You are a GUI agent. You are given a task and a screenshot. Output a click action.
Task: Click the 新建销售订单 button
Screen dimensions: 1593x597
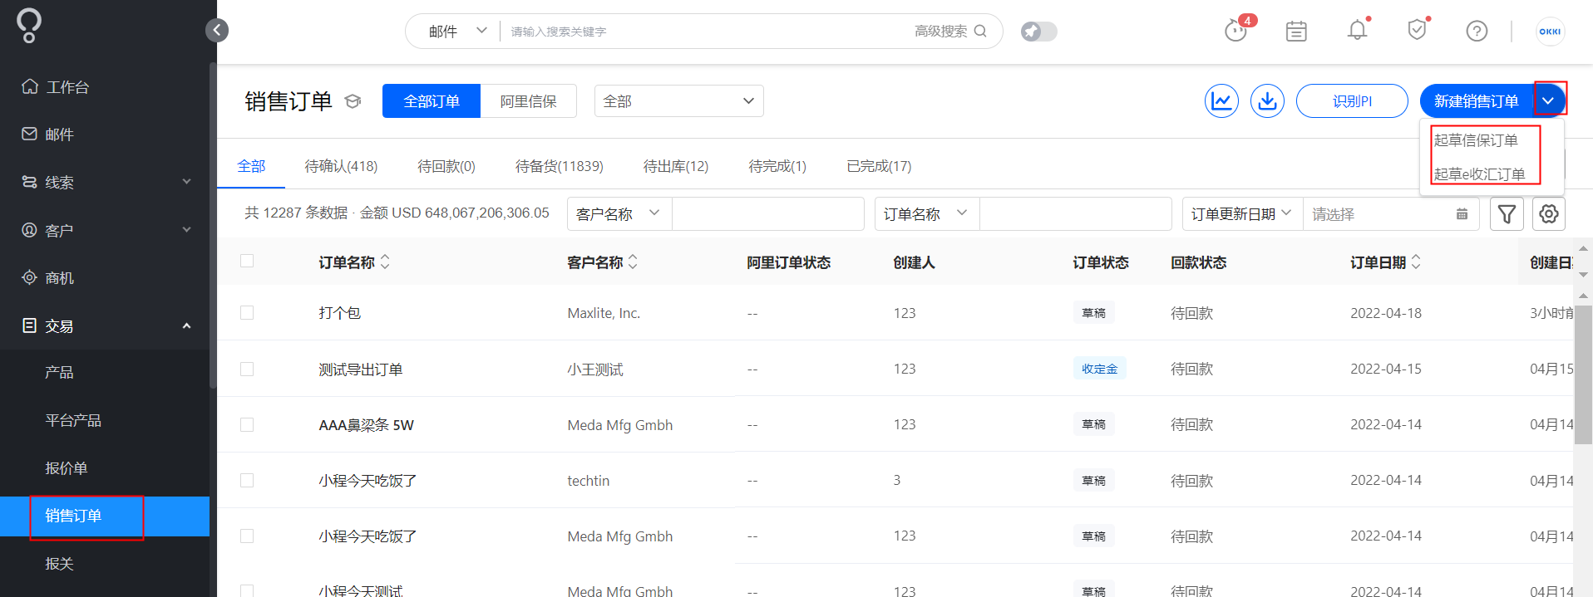(x=1477, y=100)
